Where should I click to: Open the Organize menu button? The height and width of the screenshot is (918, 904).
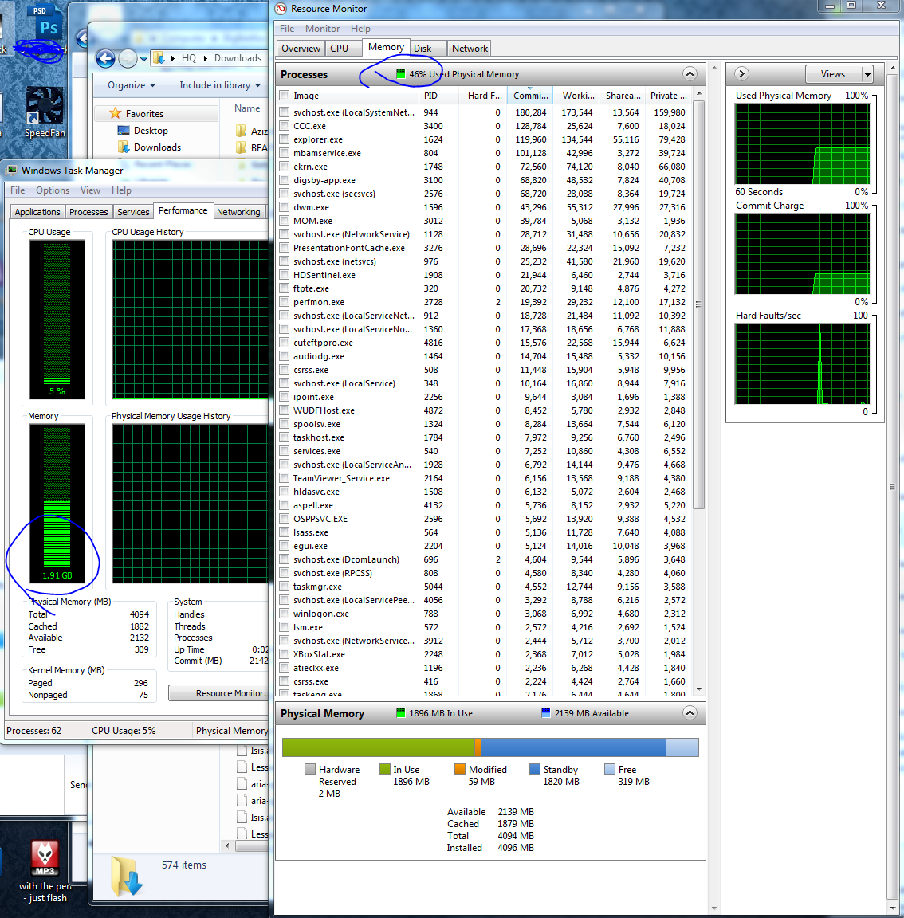132,85
